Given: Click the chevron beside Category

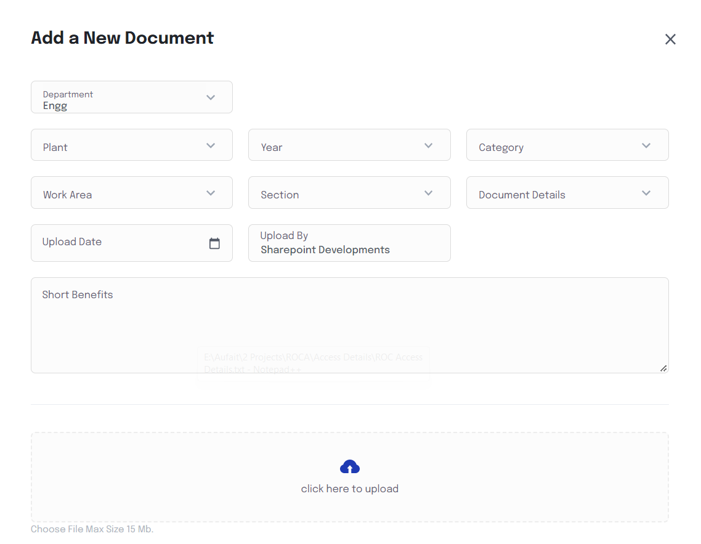Looking at the screenshot, I should coord(646,145).
